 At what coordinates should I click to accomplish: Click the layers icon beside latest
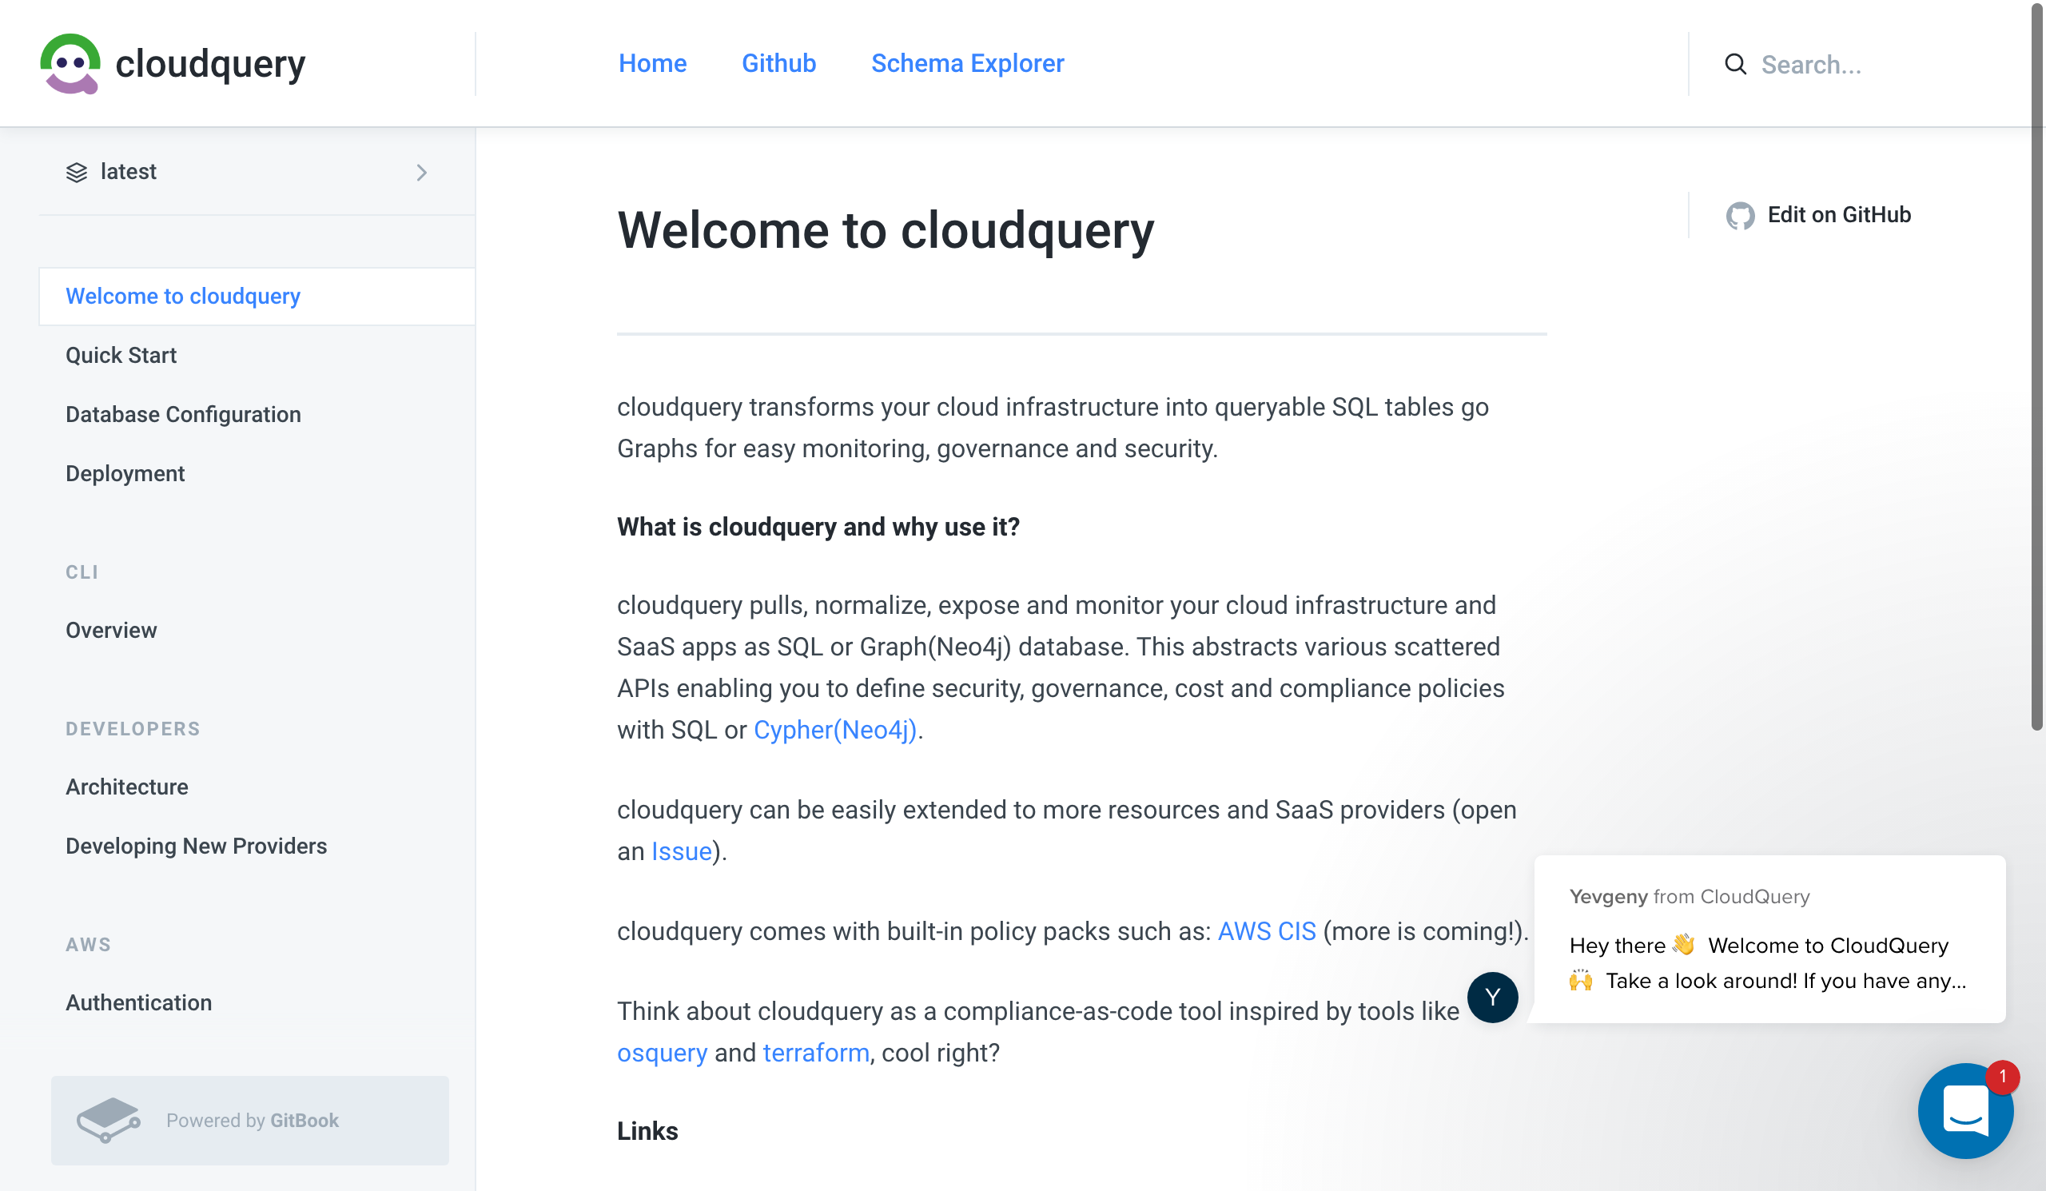point(76,172)
